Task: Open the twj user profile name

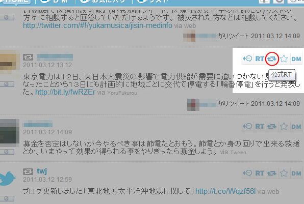Action: (42, 171)
